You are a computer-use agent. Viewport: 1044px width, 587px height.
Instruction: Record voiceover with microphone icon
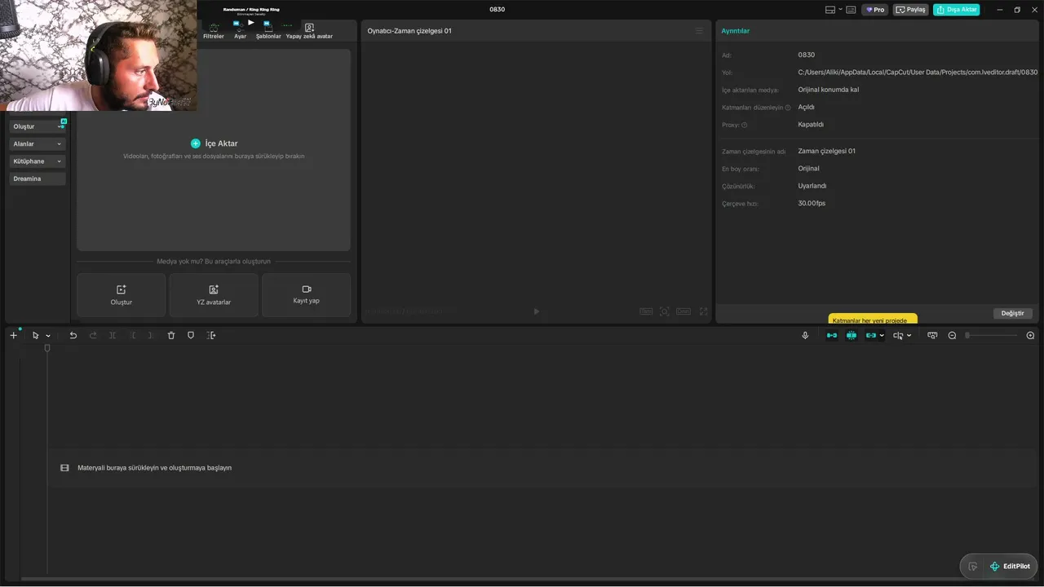(805, 335)
